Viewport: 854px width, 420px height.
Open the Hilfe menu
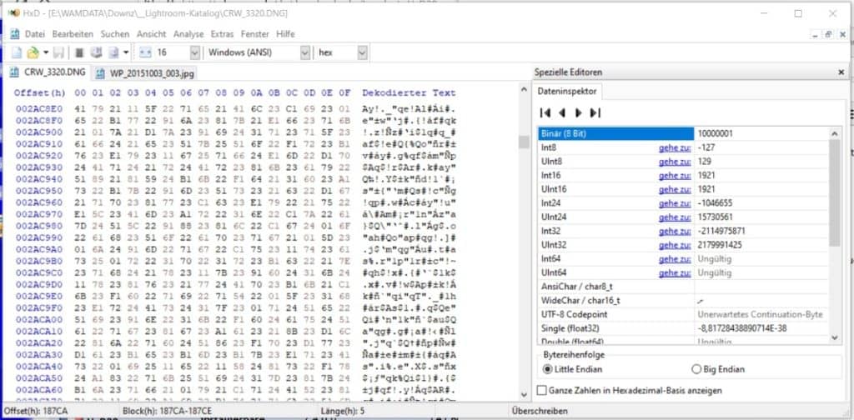[x=285, y=33]
